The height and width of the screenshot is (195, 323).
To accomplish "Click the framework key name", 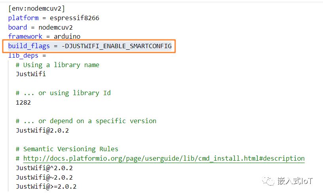I will pos(25,37).
